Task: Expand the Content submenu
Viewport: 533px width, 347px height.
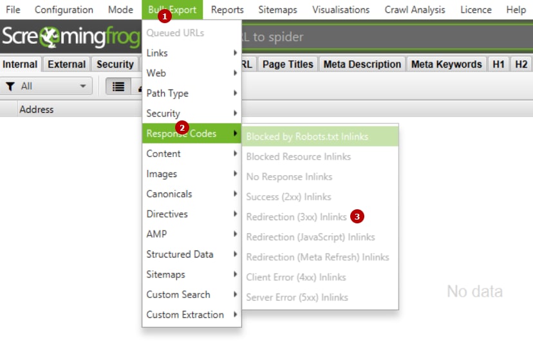Action: point(192,154)
